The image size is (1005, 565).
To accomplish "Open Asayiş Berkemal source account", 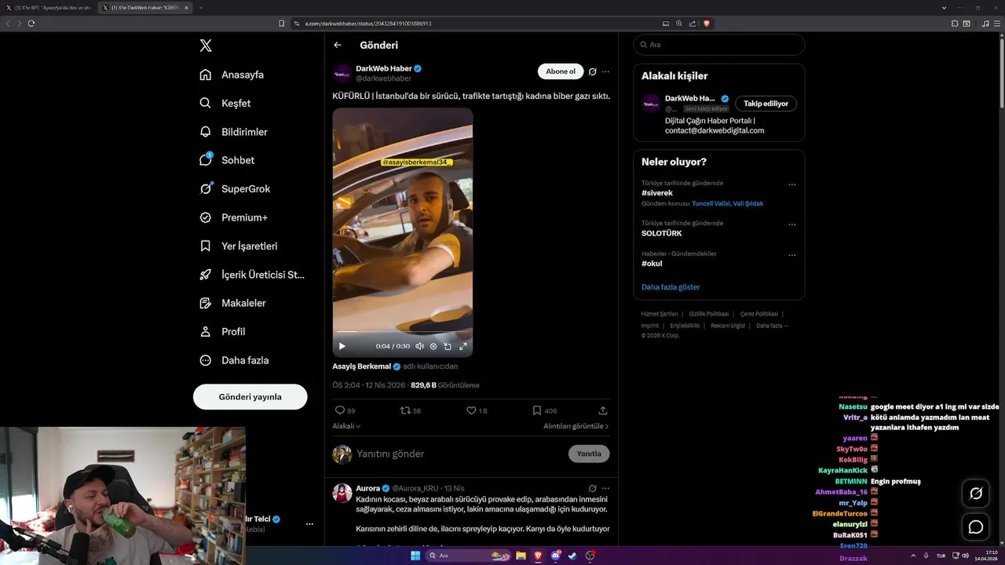I will click(367, 366).
